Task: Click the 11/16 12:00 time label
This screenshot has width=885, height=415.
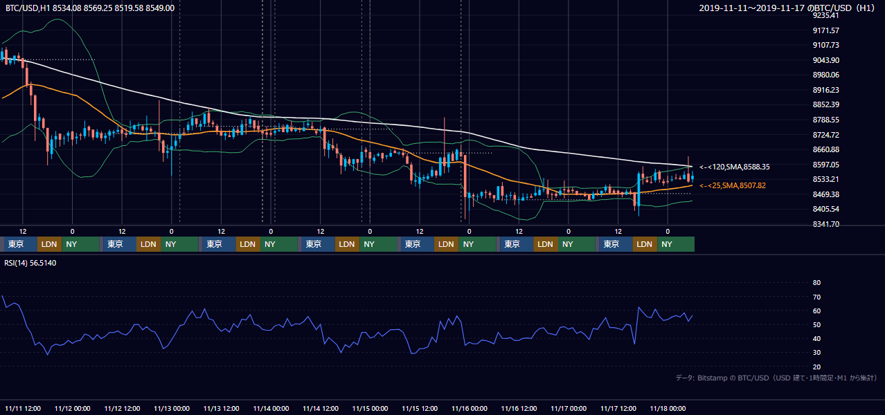Action: (519, 408)
